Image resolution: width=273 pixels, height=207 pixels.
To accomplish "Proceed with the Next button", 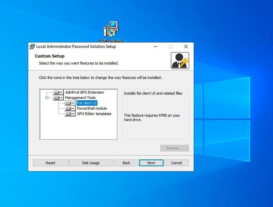I will click(151, 163).
